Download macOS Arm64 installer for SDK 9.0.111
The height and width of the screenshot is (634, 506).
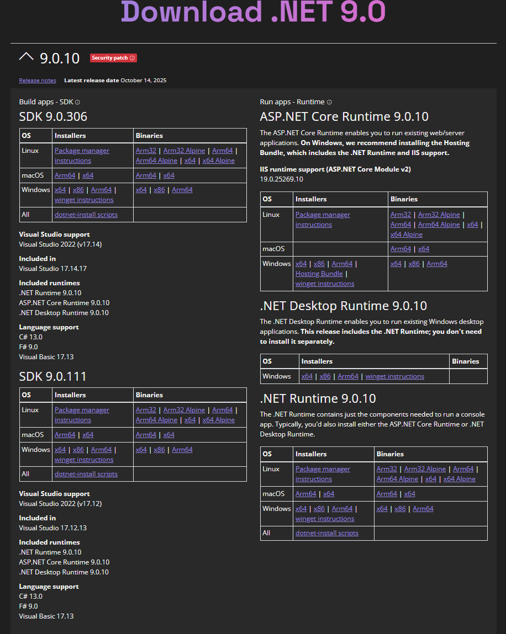coord(65,434)
